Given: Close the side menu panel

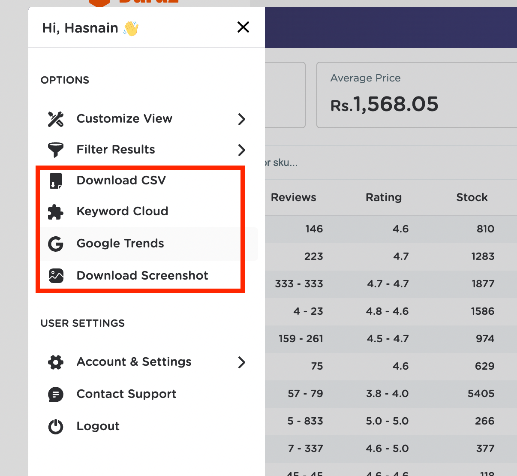Looking at the screenshot, I should tap(243, 27).
